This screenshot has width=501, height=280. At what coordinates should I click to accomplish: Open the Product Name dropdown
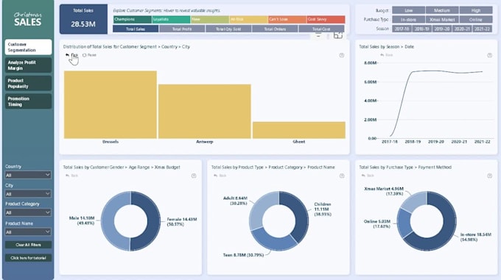28,232
